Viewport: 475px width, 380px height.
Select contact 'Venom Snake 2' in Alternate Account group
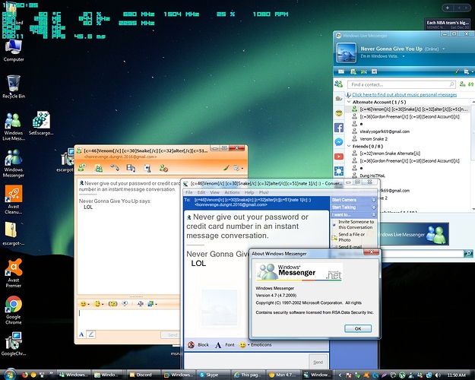click(373, 139)
